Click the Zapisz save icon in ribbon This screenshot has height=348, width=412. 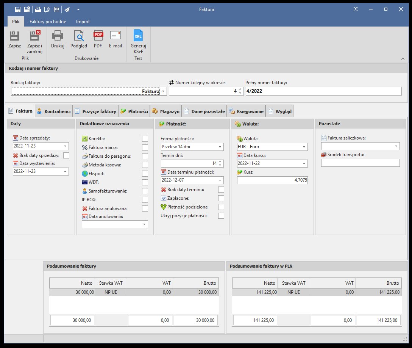[x=14, y=36]
